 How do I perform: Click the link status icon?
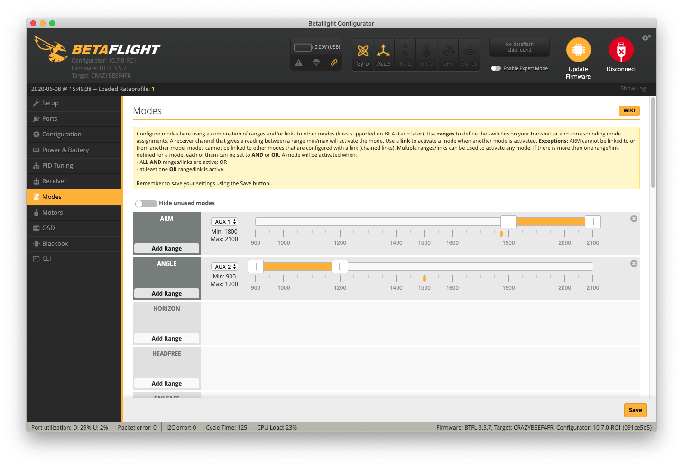(x=334, y=63)
